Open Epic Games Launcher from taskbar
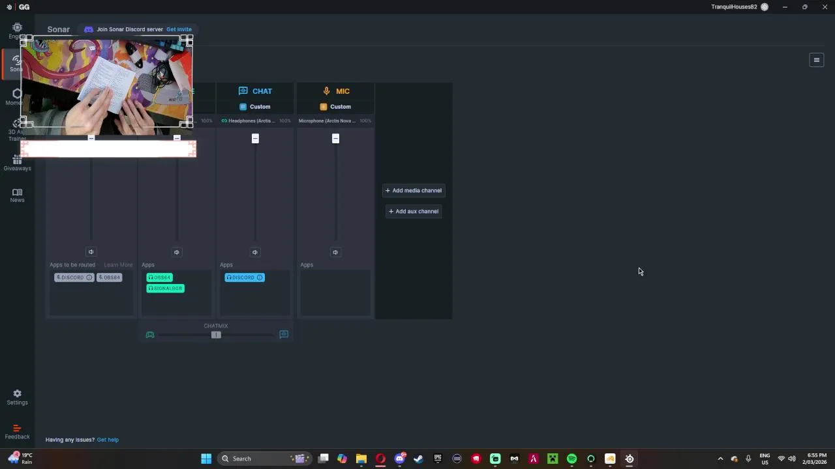Image resolution: width=835 pixels, height=469 pixels. pos(438,459)
